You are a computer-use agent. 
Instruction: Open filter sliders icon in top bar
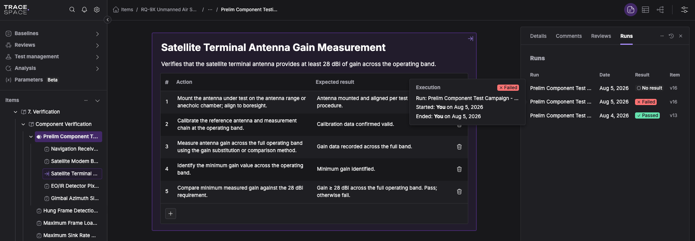pyautogui.click(x=685, y=10)
